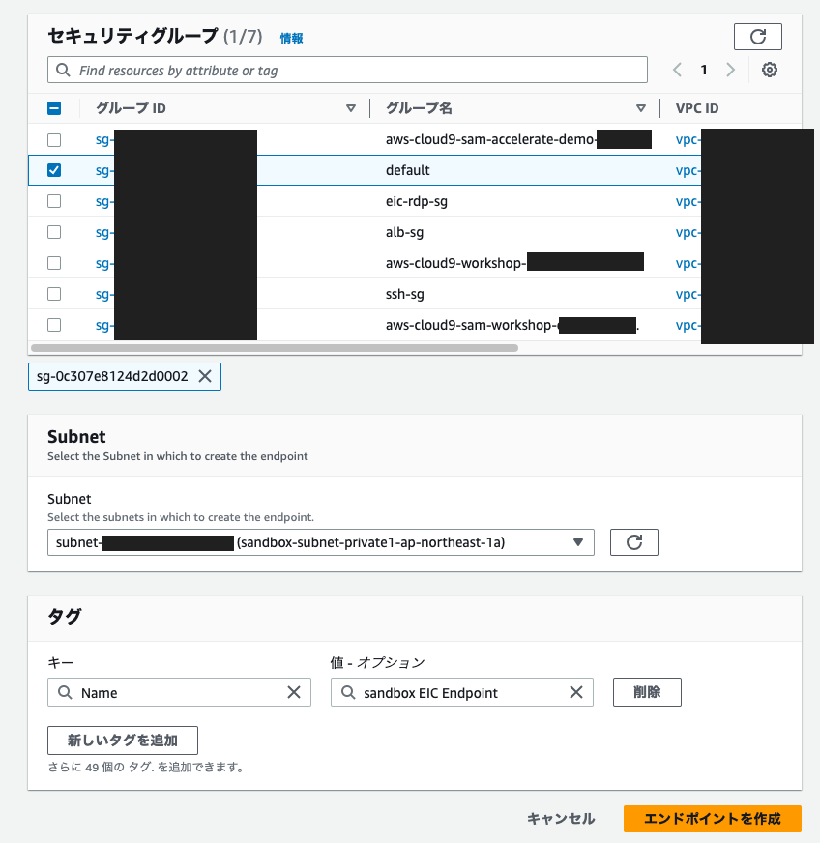Click キャンセル to cancel
The height and width of the screenshot is (843, 820).
(561, 818)
